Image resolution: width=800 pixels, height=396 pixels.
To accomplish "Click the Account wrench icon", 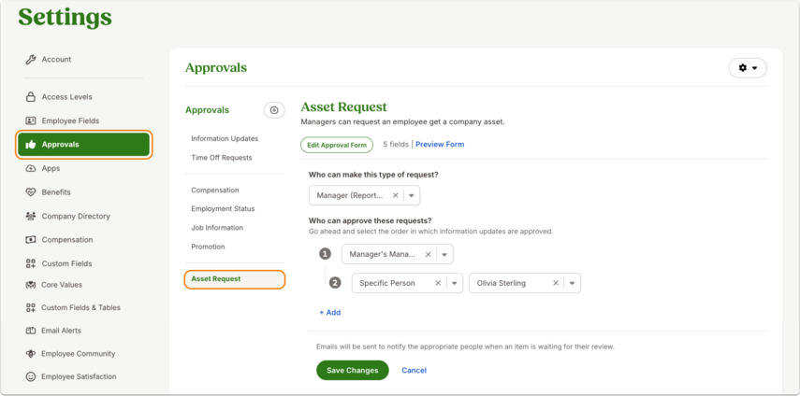I will pos(30,60).
